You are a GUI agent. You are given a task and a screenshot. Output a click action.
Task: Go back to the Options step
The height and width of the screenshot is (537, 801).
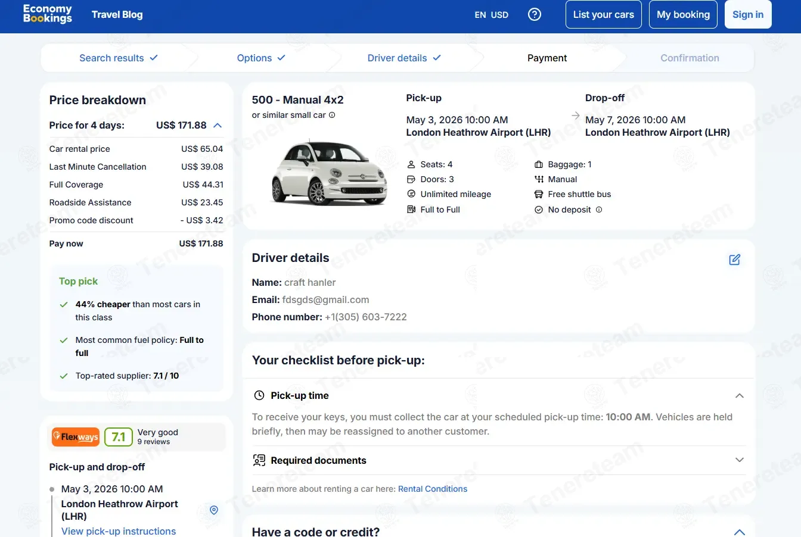261,58
